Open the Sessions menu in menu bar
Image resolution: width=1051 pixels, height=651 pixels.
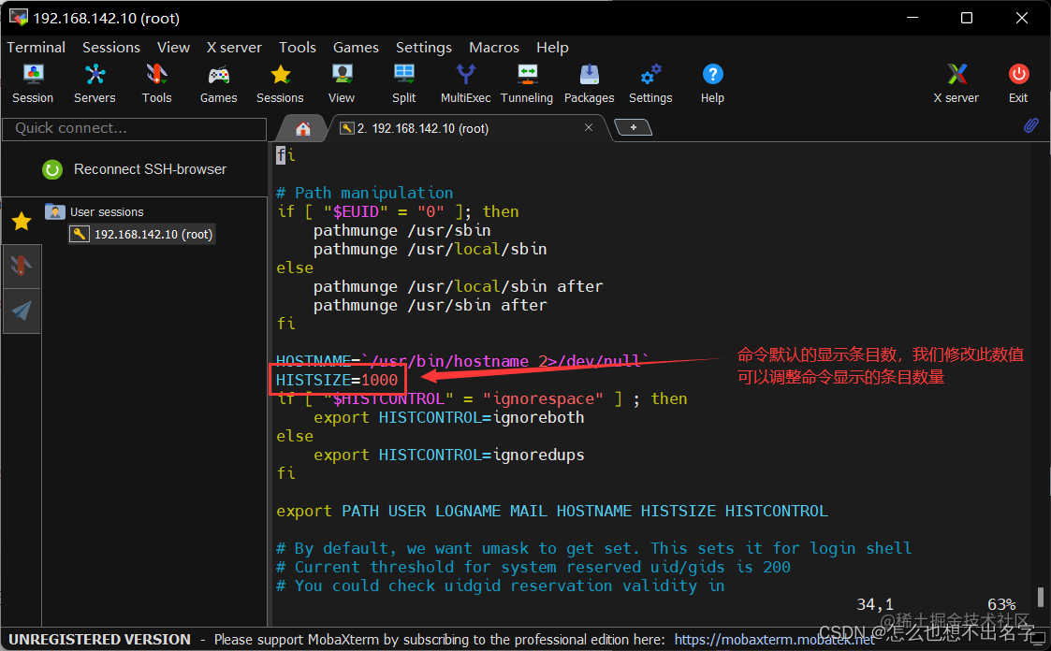click(111, 48)
